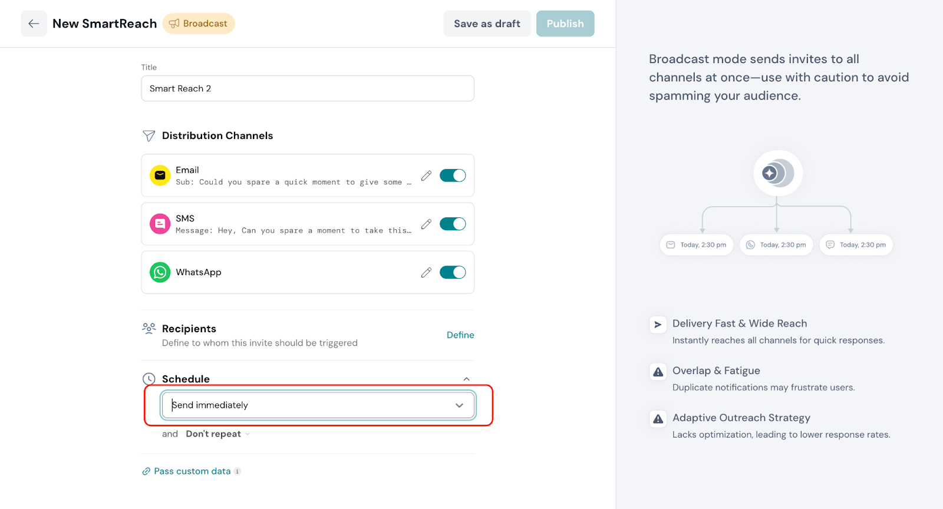The height and width of the screenshot is (509, 943).
Task: Open the Send immediately dropdown
Action: point(318,405)
